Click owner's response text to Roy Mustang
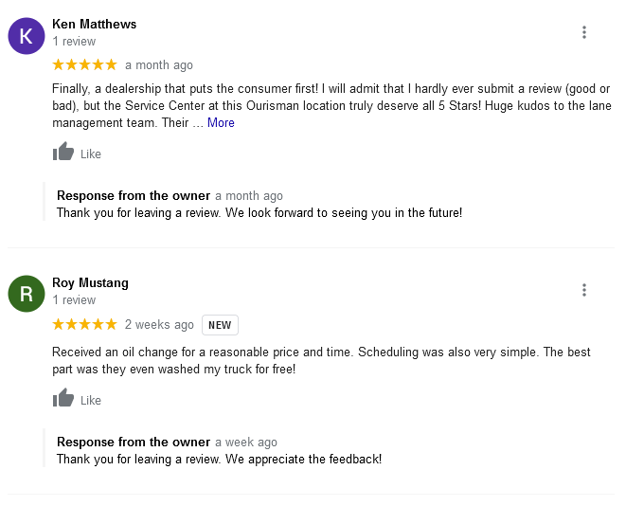 click(x=219, y=459)
